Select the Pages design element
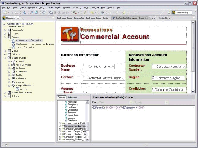This screenshot has height=148, width=198. [x=15, y=34]
